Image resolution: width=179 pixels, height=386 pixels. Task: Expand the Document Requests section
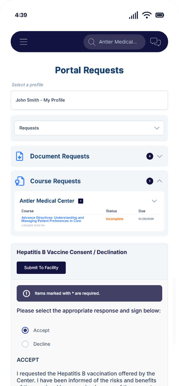(159, 156)
